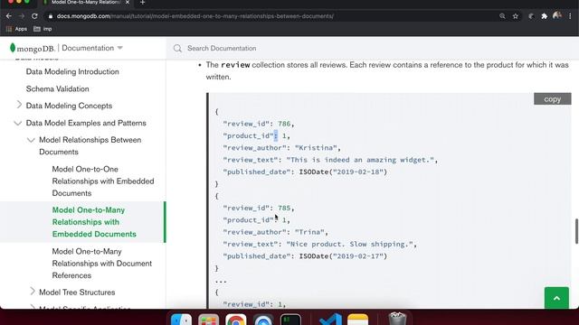Open Data Model Examples and Patterns
Viewport: 579px width, 325px height.
pyautogui.click(x=86, y=123)
